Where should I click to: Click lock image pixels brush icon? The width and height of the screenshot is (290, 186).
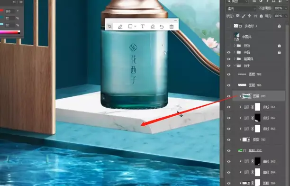(x=244, y=16)
